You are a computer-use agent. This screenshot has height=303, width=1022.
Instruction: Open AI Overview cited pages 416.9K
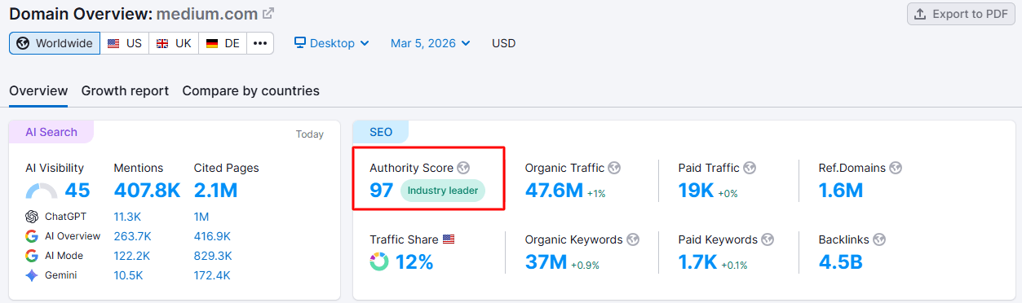tap(212, 236)
